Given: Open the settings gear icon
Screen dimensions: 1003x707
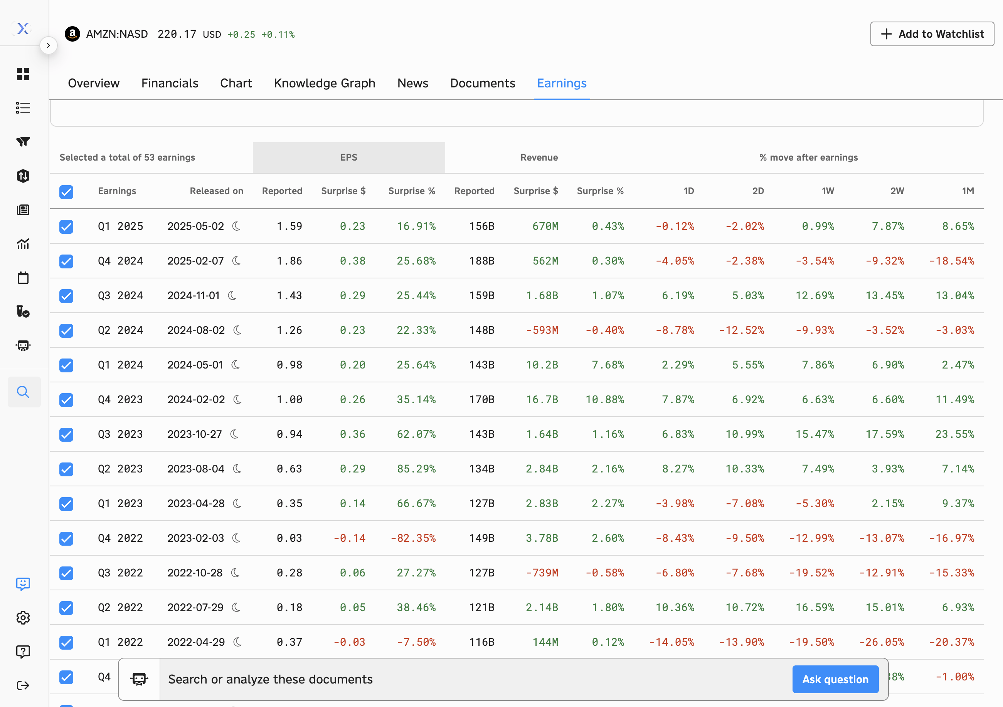Looking at the screenshot, I should click(23, 618).
